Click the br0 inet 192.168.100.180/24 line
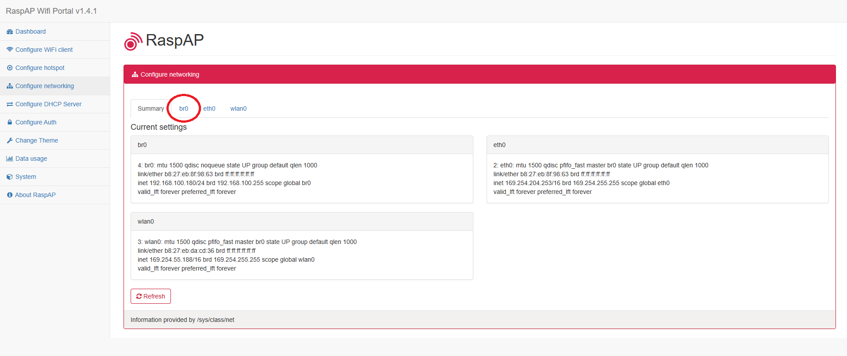This screenshot has width=847, height=356. tap(224, 183)
